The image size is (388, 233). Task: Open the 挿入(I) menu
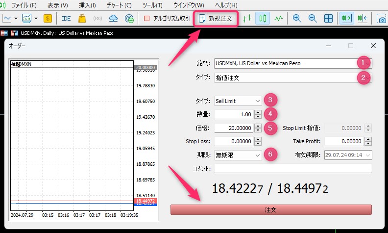(87, 5)
